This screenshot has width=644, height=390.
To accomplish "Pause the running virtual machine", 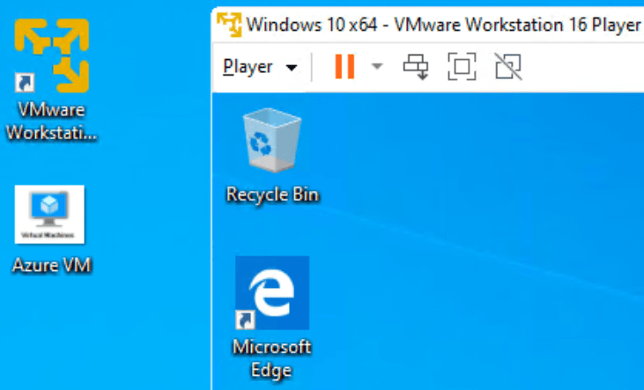I will pyautogui.click(x=344, y=66).
